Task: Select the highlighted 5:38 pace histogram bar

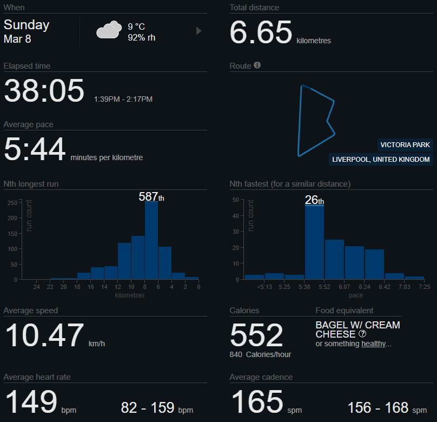Action: click(314, 242)
